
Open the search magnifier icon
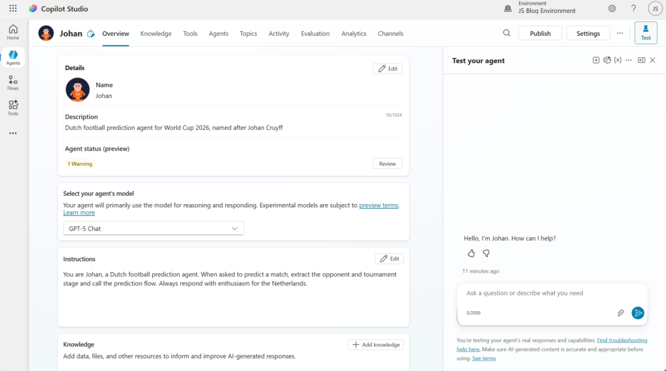(x=507, y=33)
